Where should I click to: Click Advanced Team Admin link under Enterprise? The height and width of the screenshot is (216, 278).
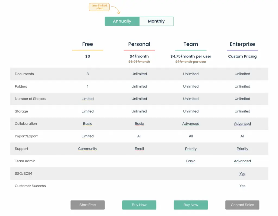242,161
